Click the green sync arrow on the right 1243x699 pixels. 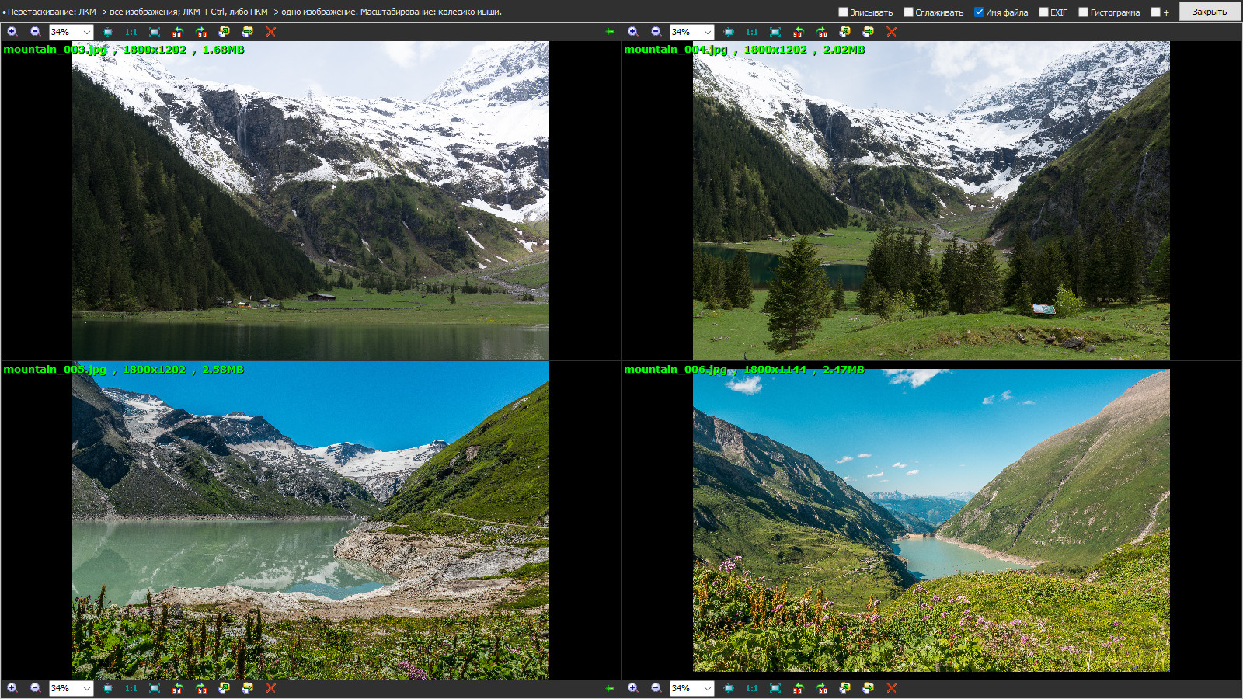point(610,32)
